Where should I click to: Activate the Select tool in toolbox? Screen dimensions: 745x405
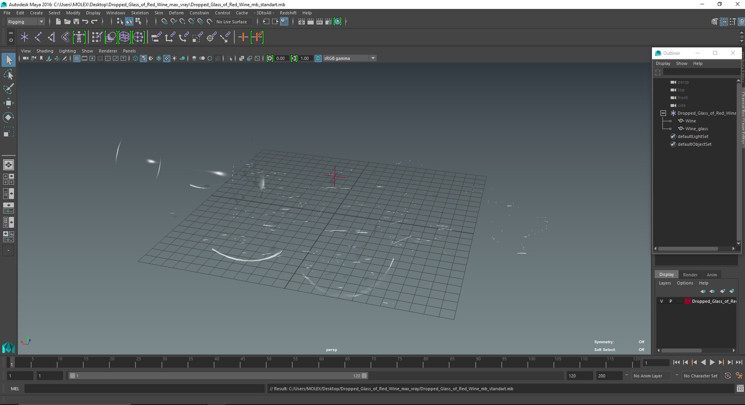(9, 60)
